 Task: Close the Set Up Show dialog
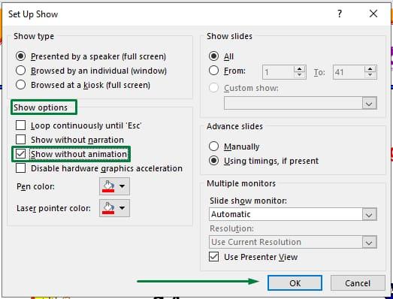coord(373,14)
